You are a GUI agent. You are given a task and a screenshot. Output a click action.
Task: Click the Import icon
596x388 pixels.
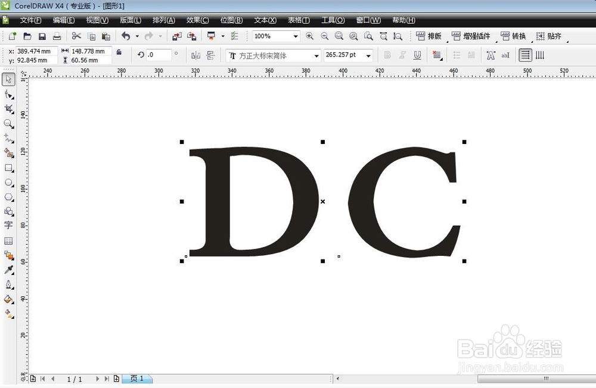click(177, 36)
